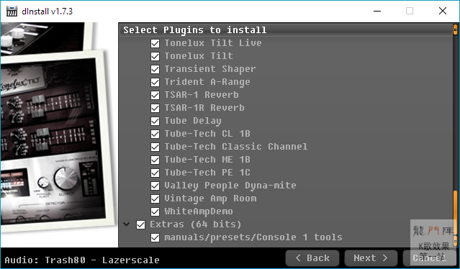Viewport: 460px width, 269px height.
Task: Collapse the Extras (64 bits) group chevron
Action: pyautogui.click(x=127, y=224)
